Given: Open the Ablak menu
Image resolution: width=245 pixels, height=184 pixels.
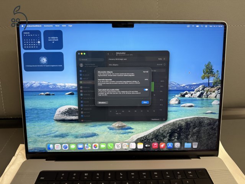Looking at the screenshot, I should [x=64, y=26].
